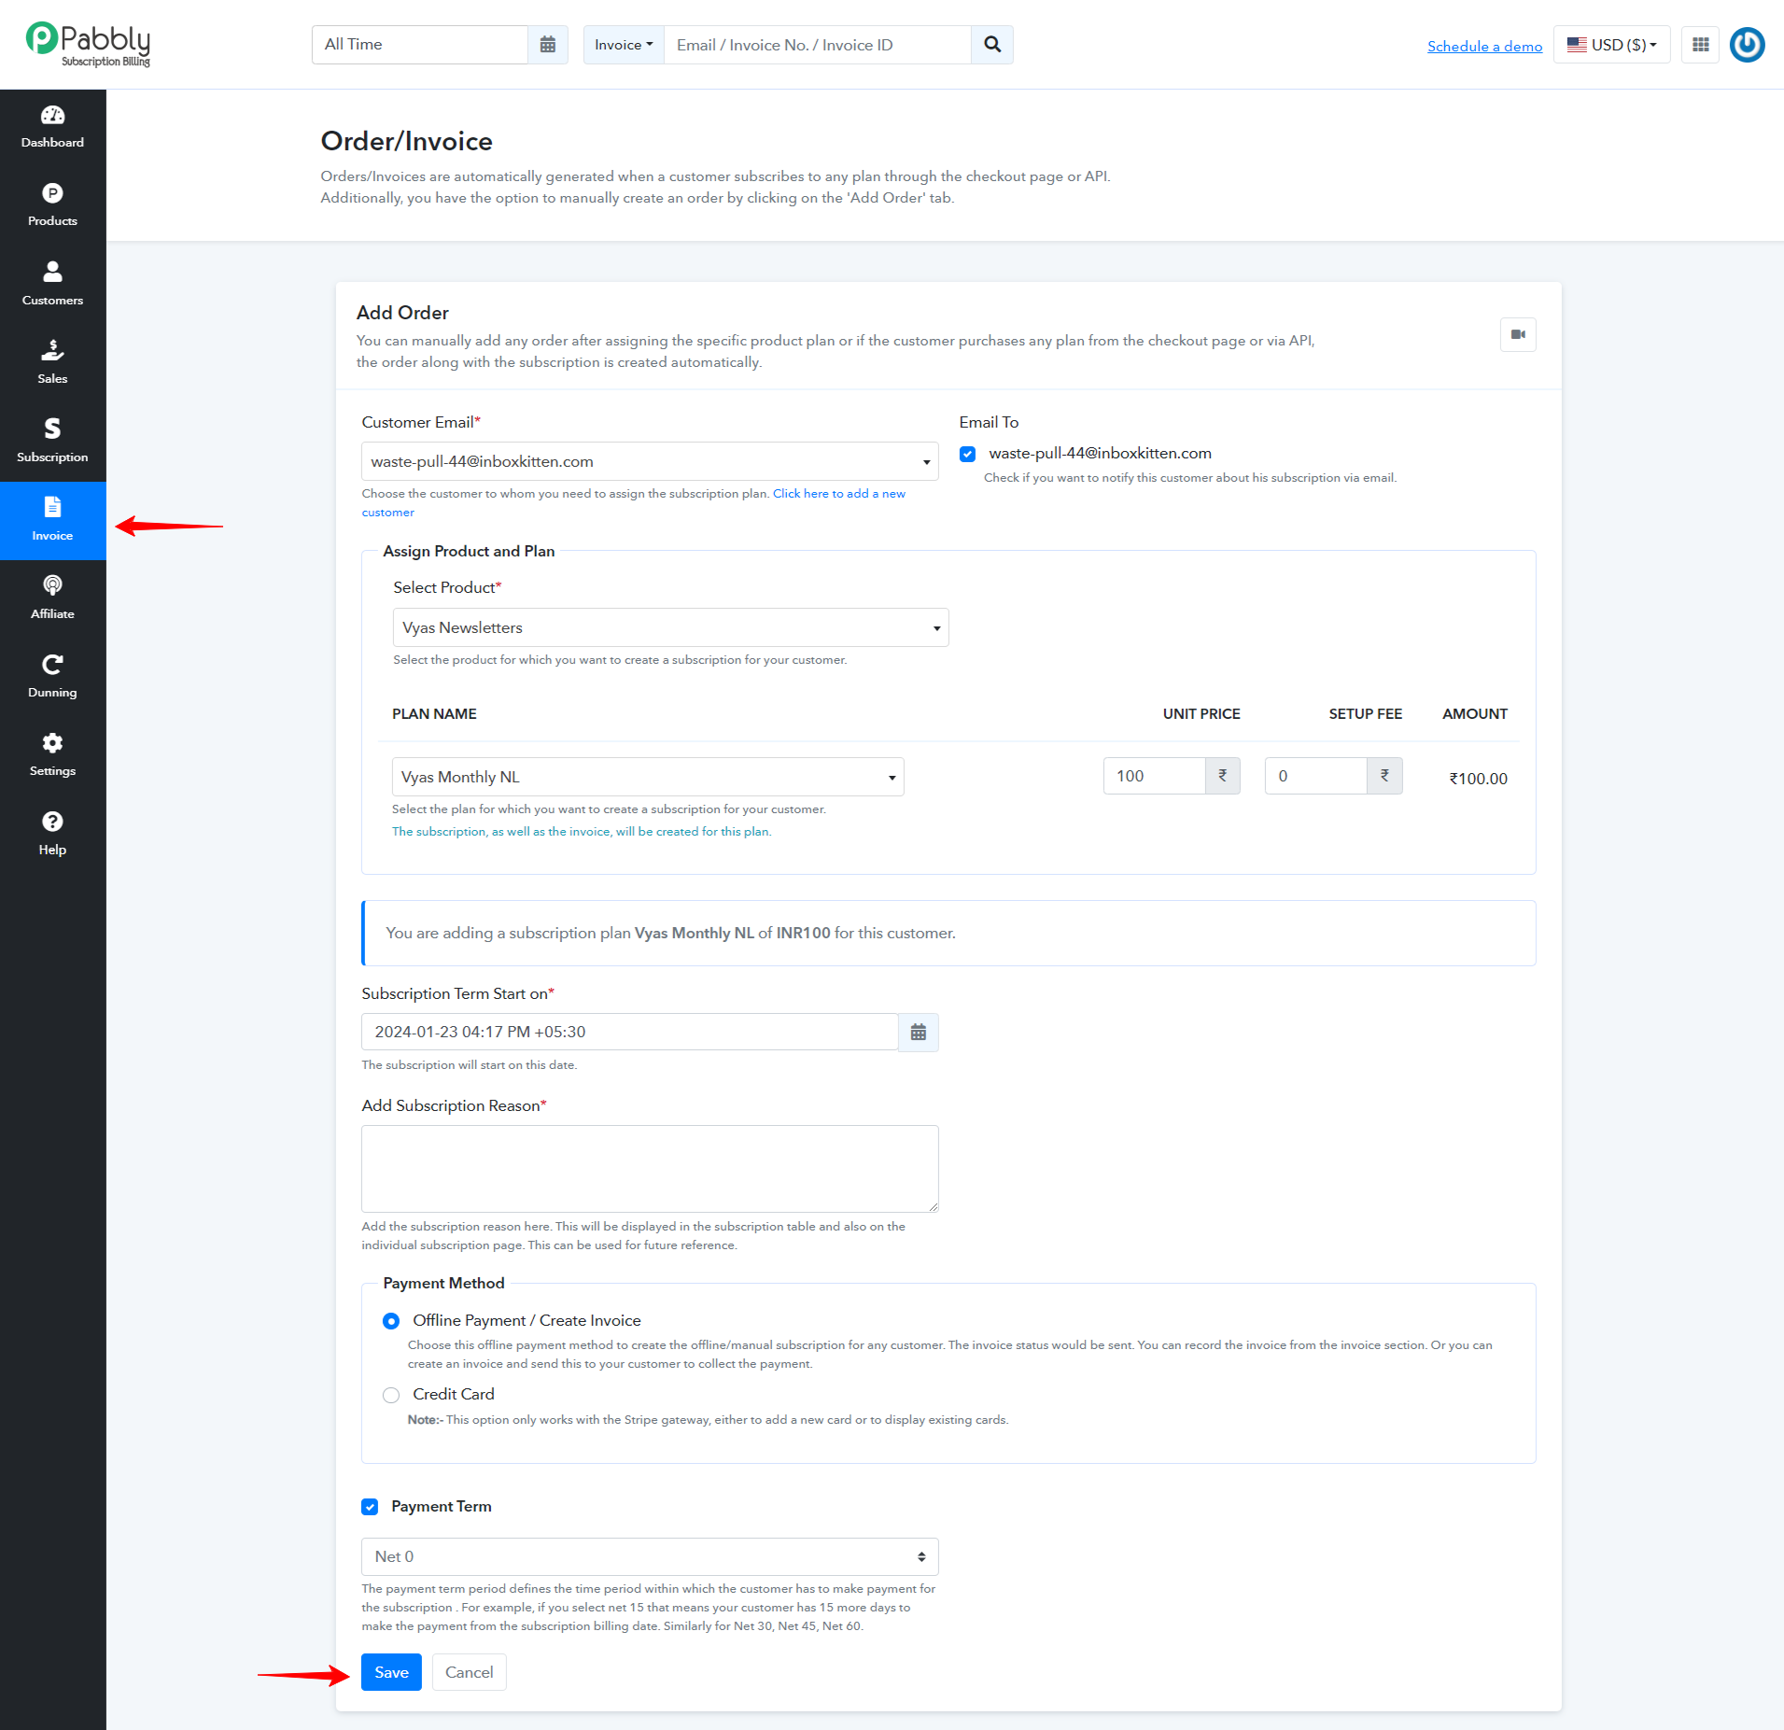Click the Subscription Term Start date field
Image resolution: width=1784 pixels, height=1730 pixels.
[630, 1033]
